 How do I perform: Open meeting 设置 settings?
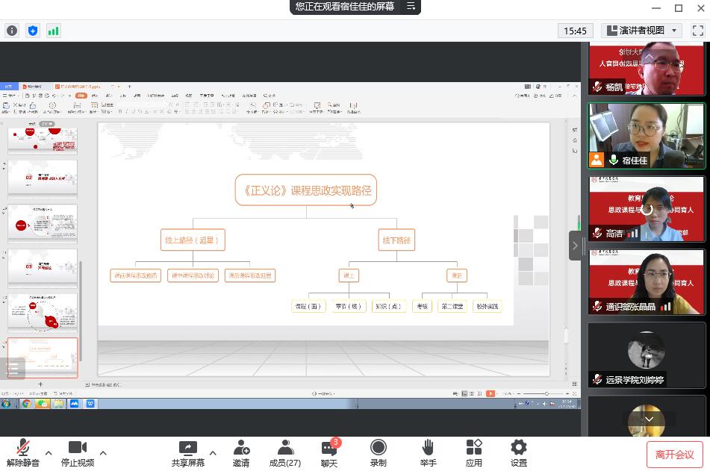tap(518, 453)
